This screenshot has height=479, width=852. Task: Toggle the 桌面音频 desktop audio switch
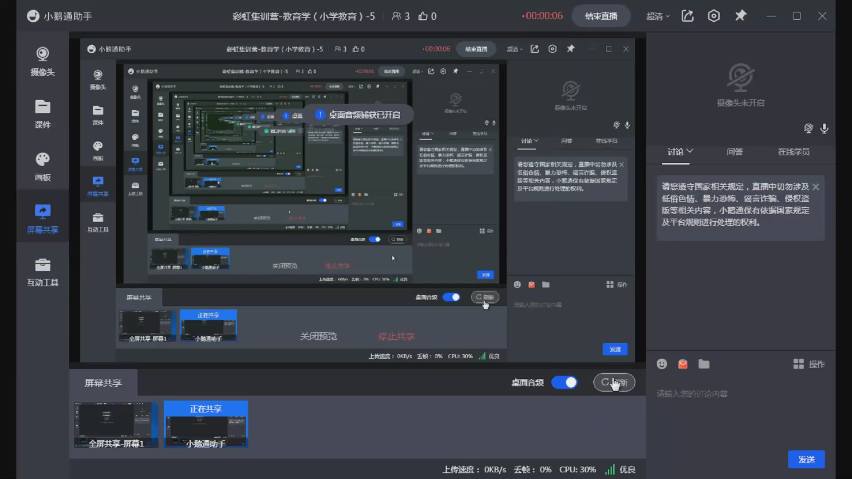[564, 382]
